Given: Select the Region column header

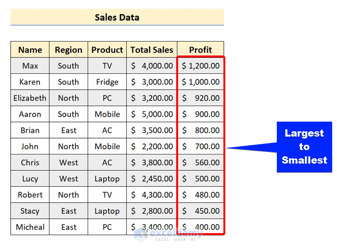Looking at the screenshot, I should [68, 50].
